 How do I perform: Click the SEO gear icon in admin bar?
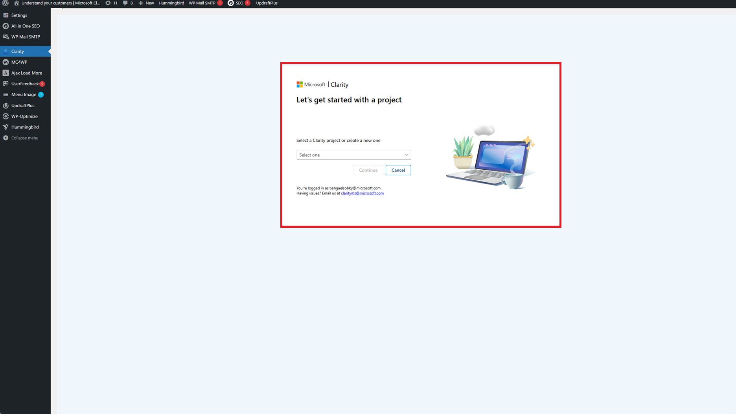(x=231, y=3)
